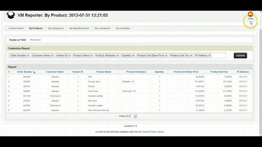Remove the Quantity tag
Screen dimensions: 262x147
point(133,56)
